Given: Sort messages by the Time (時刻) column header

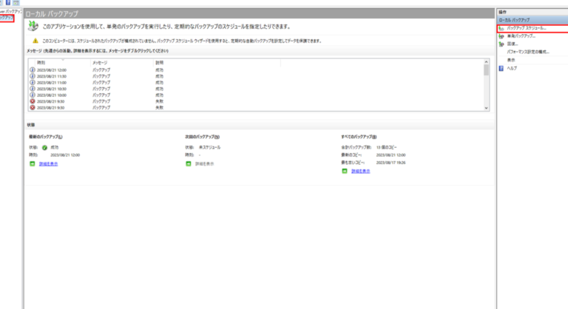Looking at the screenshot, I should [x=42, y=63].
